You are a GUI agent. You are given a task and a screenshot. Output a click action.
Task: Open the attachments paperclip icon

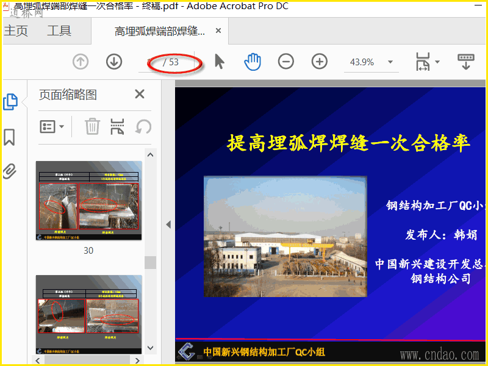(10, 171)
